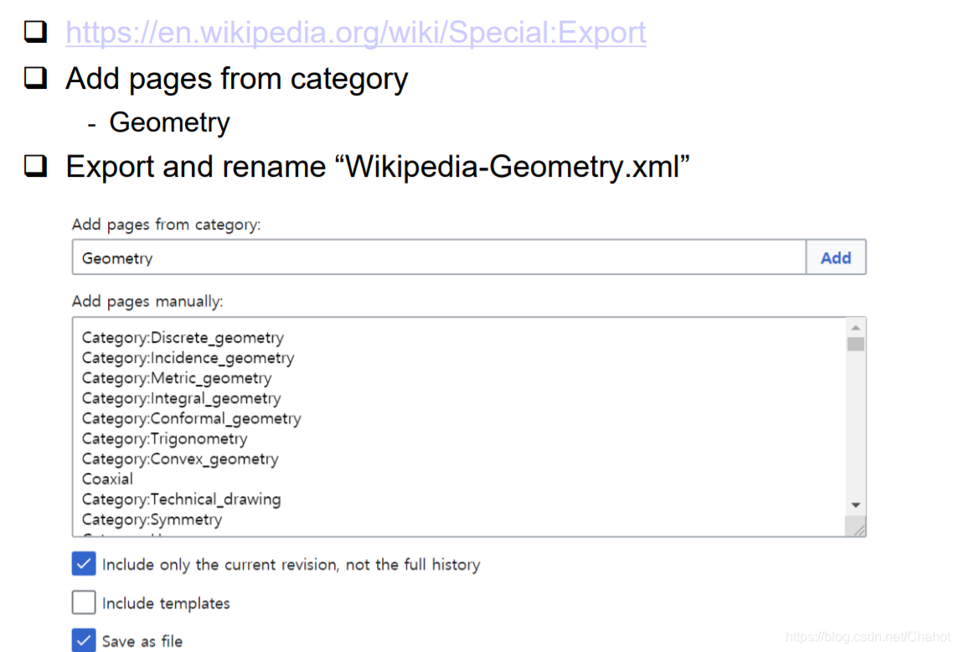Uncheck the Save as file checkbox
This screenshot has height=652, width=959.
(84, 640)
